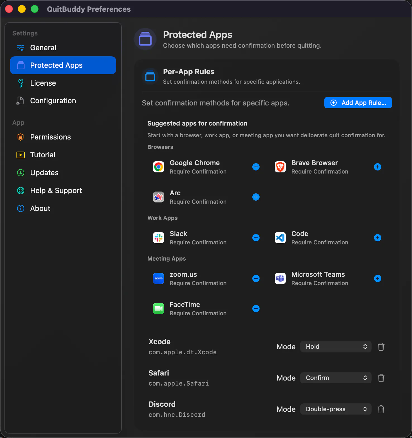Click the Per-App Rules section icon

click(x=150, y=76)
